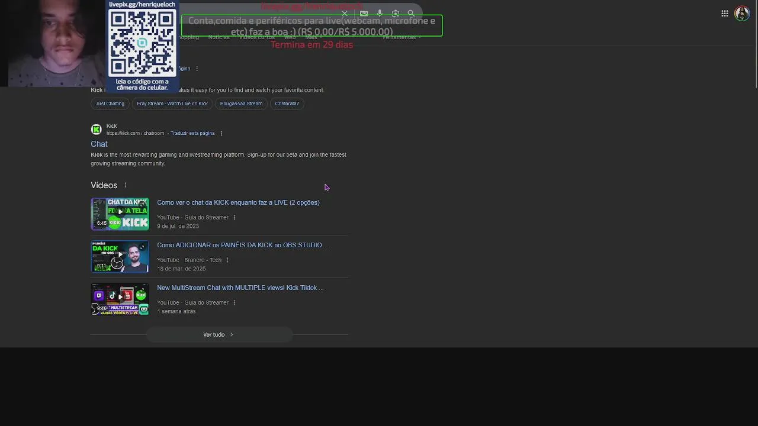Open the kick.com › chatroom URL text

point(135,133)
